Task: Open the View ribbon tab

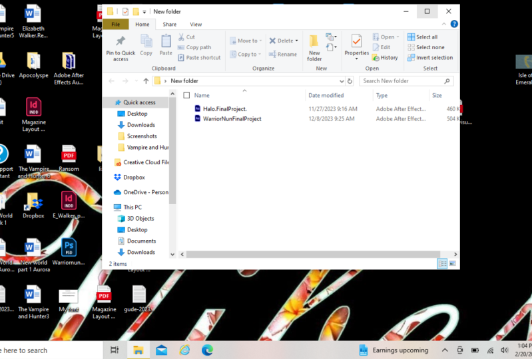Action: 196,25
